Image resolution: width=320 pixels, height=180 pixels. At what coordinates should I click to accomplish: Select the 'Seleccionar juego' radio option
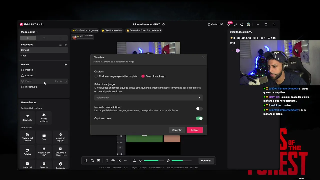[143, 76]
